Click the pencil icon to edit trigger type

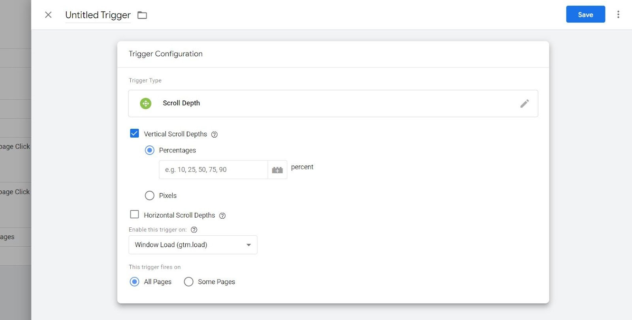pos(524,104)
